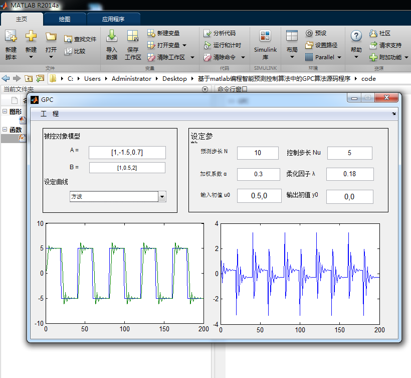
Task: Click the weighting coefficient α field
Action: 259,174
